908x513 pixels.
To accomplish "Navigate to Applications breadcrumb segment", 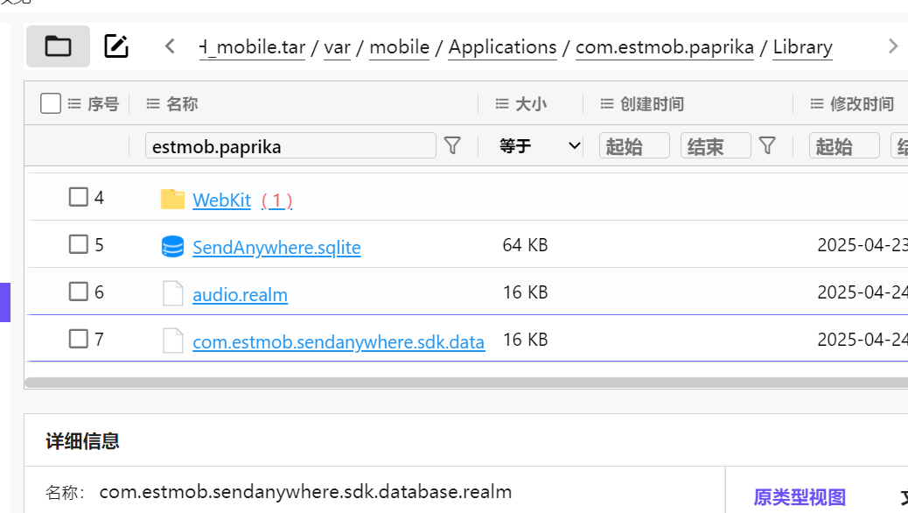I will (502, 47).
